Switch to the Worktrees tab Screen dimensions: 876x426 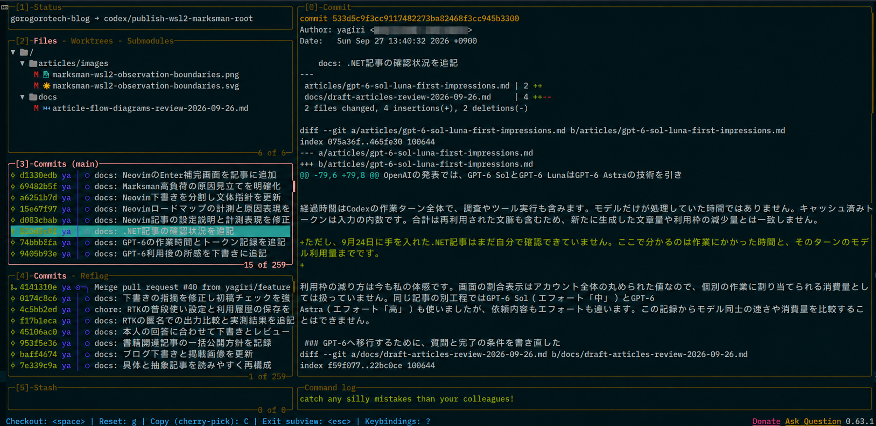coord(92,41)
